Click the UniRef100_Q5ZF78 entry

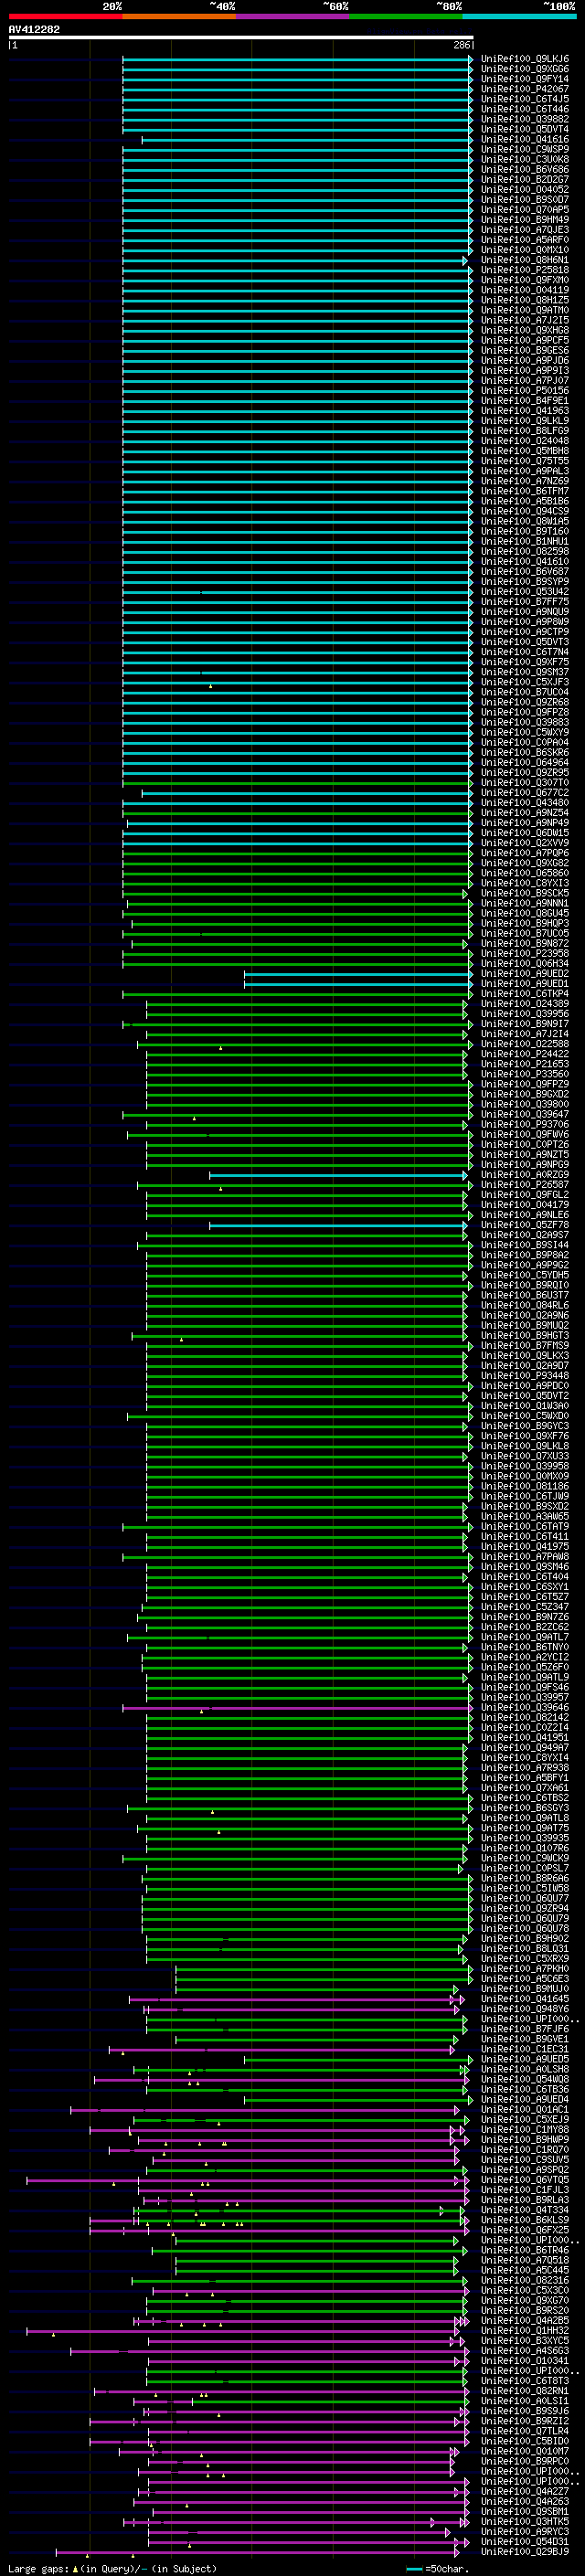[x=525, y=1224]
